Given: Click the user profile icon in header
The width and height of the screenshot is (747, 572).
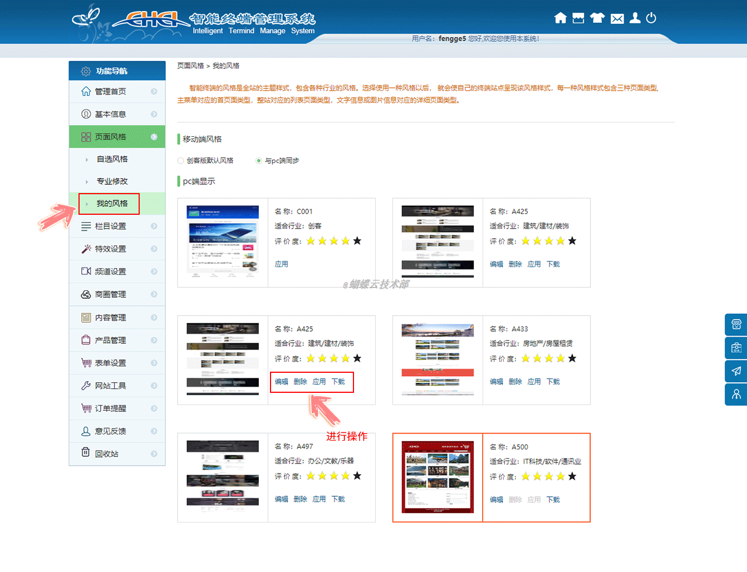Looking at the screenshot, I should click(x=635, y=18).
